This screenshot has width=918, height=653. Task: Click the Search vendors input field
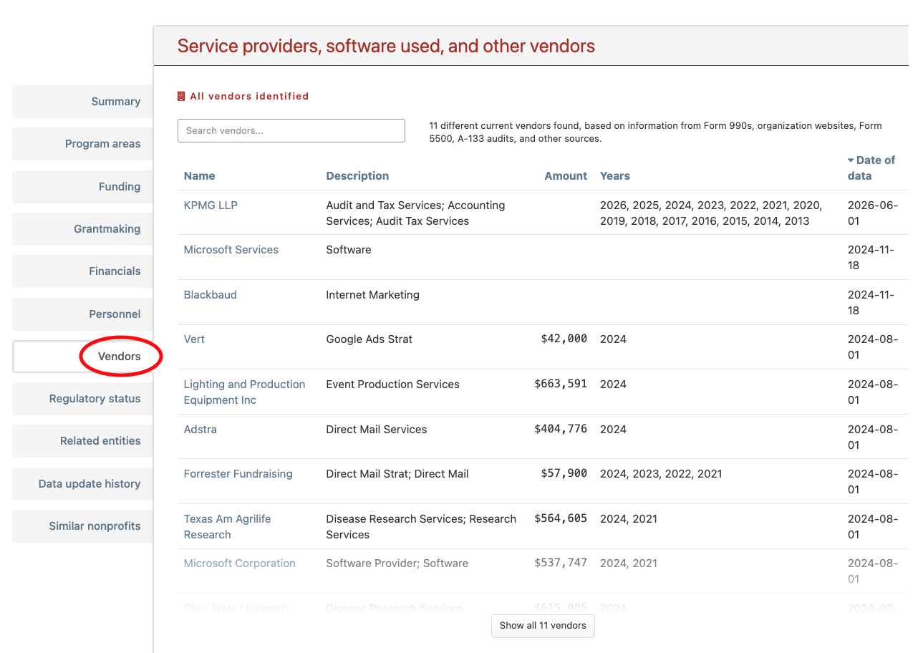(291, 130)
